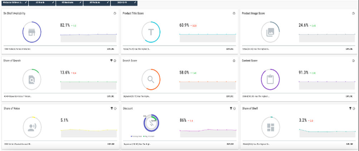
Task: Edit the All Merchants filter
Action: tap(69, 2)
